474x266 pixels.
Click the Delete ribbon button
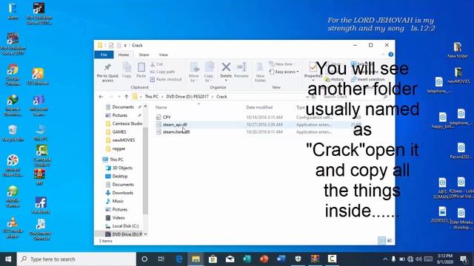[x=226, y=72]
